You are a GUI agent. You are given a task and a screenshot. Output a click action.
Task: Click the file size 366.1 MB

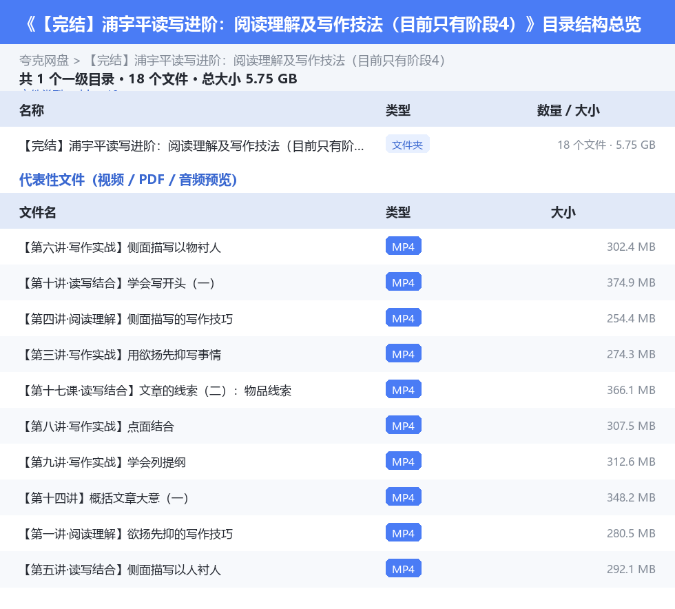point(631,390)
